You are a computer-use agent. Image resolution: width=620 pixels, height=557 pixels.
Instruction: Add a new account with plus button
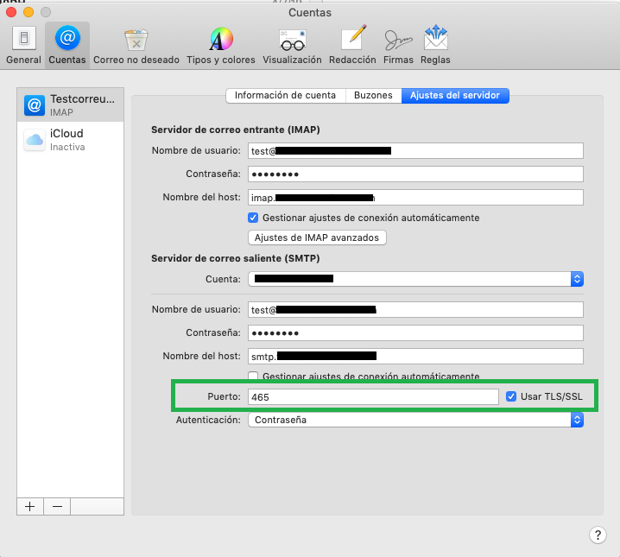pyautogui.click(x=29, y=507)
